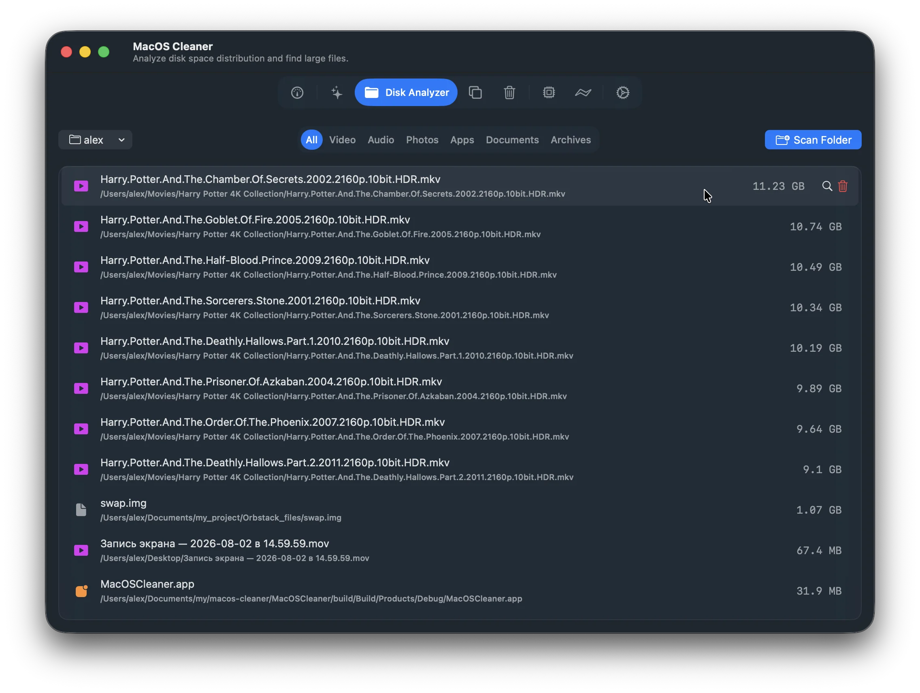Click the MacOSCleaner.app Debug build path text
The image size is (920, 693).
(311, 599)
